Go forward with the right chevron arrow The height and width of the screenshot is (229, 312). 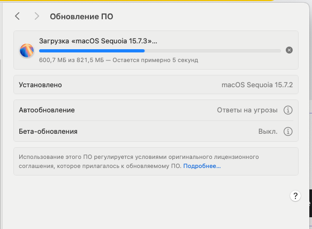click(x=36, y=16)
